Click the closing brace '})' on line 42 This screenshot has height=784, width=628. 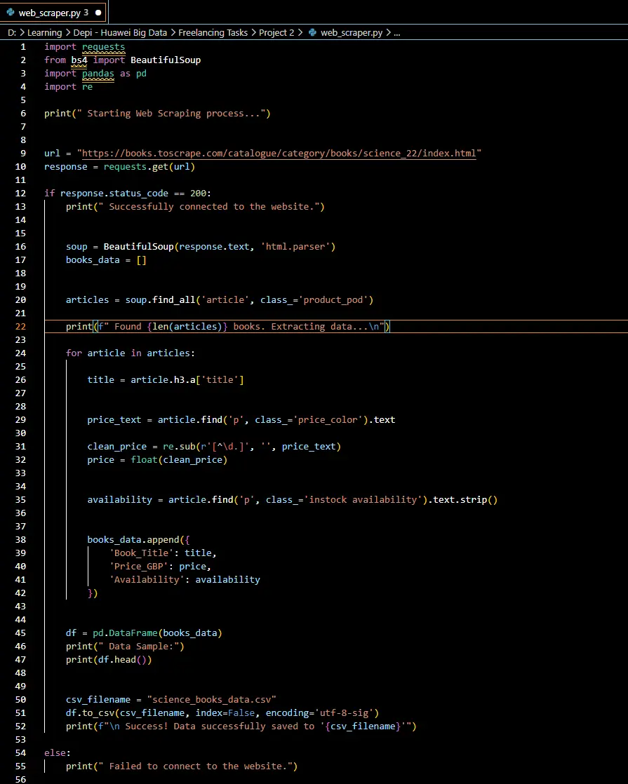pos(93,593)
